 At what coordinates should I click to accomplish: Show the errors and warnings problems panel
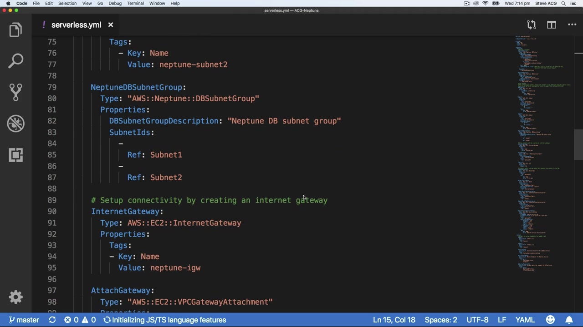tap(80, 320)
